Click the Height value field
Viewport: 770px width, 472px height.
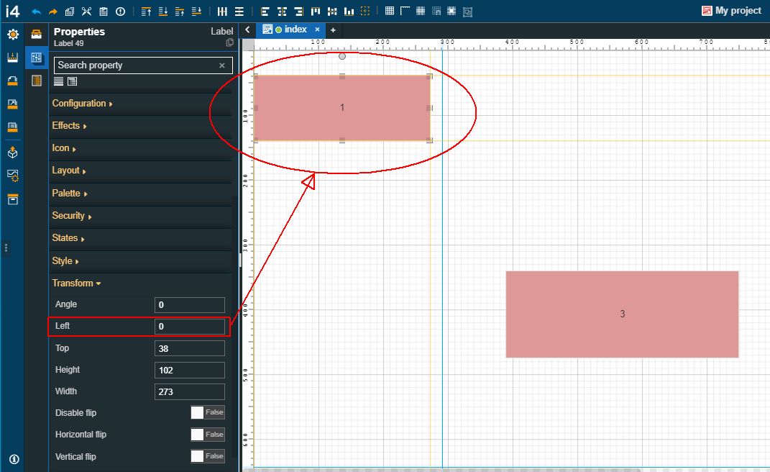click(190, 371)
